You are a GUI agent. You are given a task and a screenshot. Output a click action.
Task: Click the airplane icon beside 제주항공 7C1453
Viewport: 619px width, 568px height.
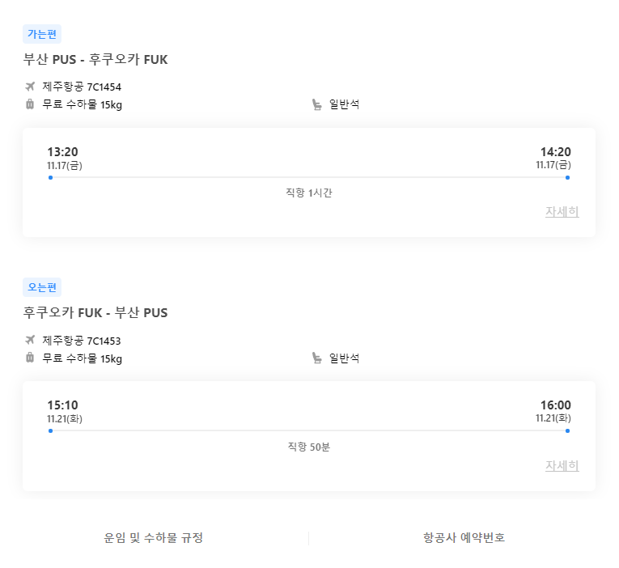click(30, 340)
